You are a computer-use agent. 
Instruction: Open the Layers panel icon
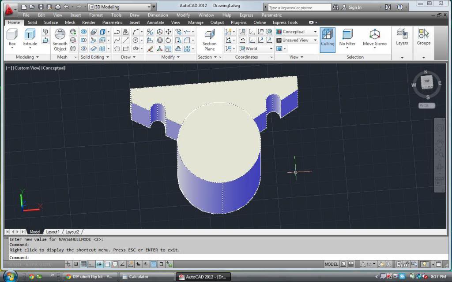pos(402,37)
